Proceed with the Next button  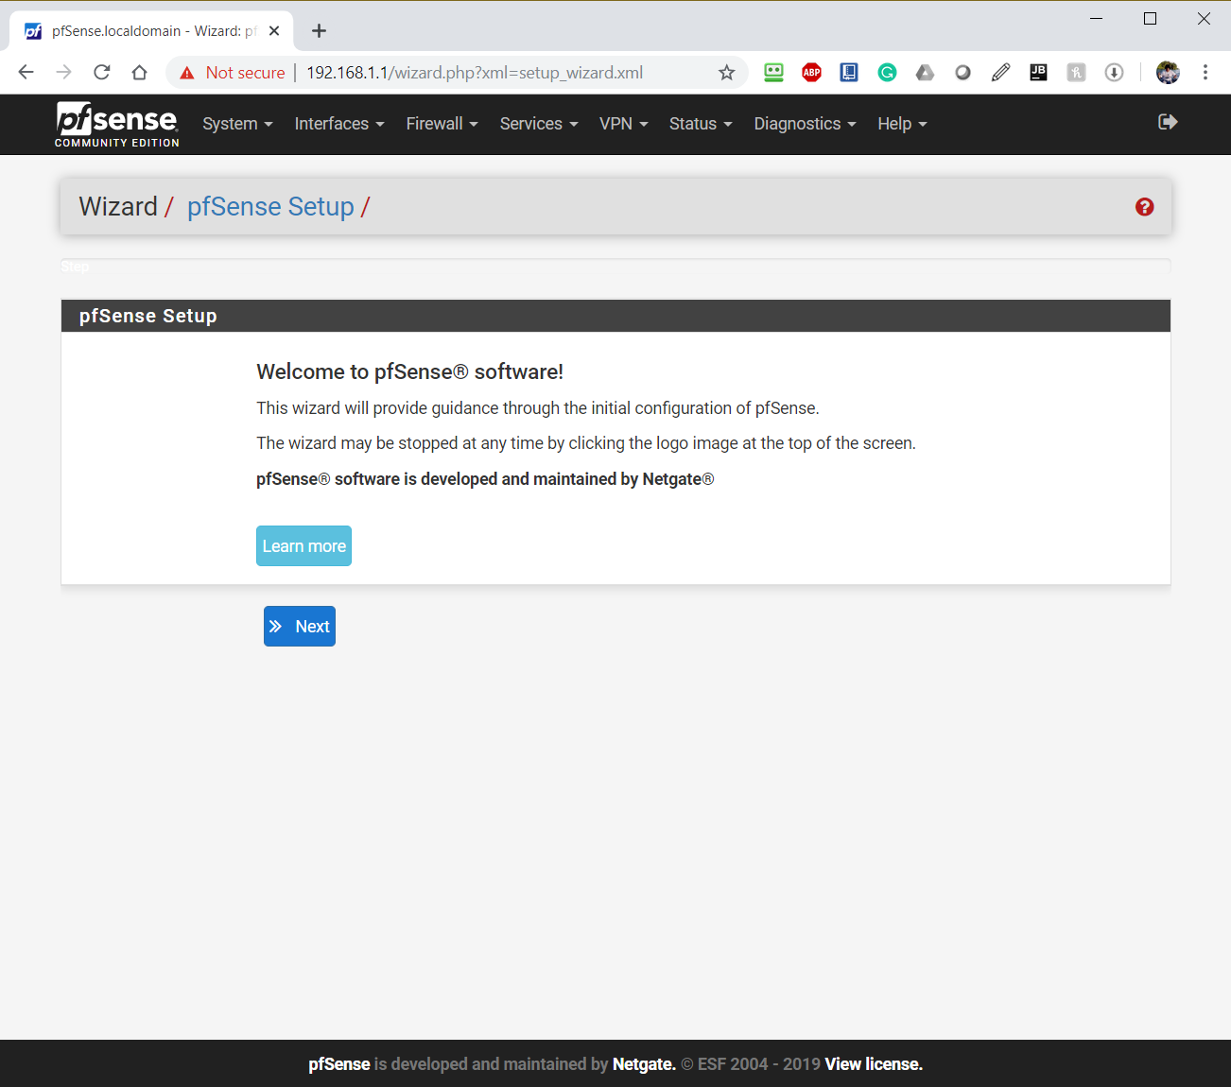(x=300, y=627)
